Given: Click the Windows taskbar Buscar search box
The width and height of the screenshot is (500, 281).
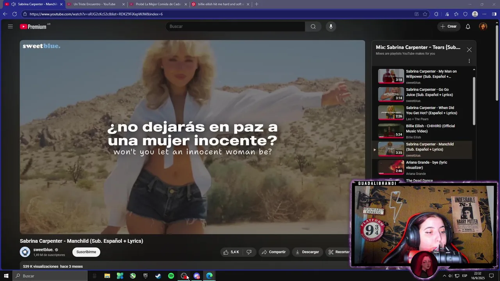Looking at the screenshot, I should (50, 276).
